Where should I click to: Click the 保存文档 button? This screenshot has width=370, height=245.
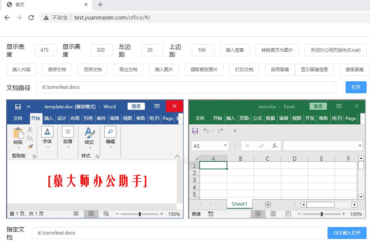[x=57, y=70]
